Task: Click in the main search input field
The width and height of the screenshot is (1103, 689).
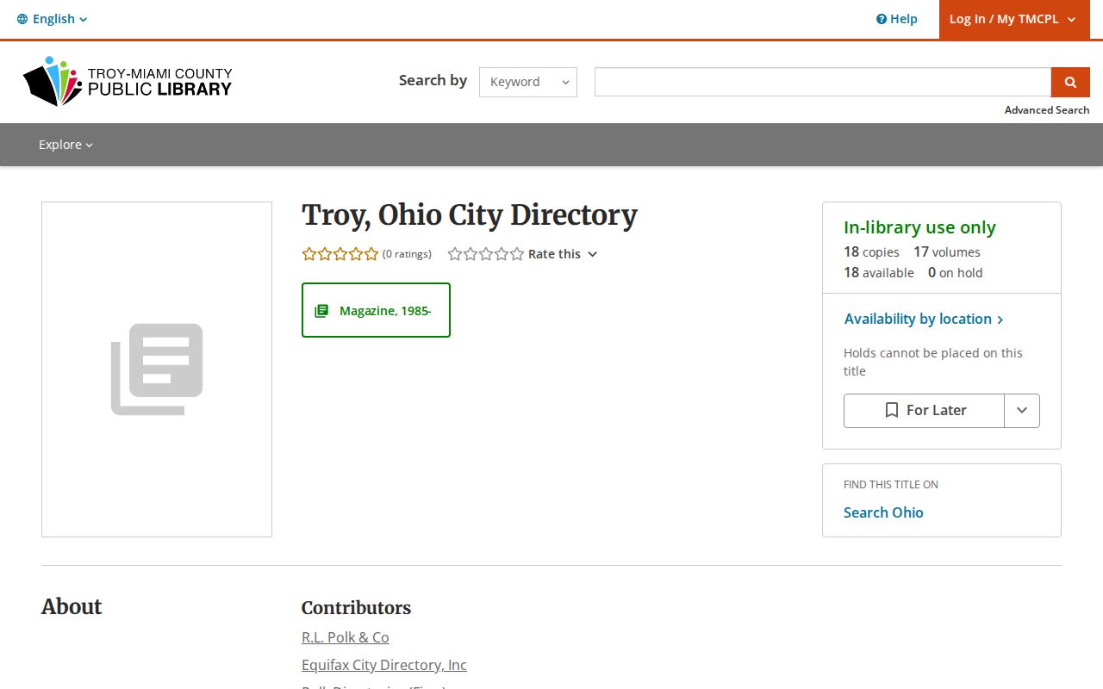Action: coord(823,82)
